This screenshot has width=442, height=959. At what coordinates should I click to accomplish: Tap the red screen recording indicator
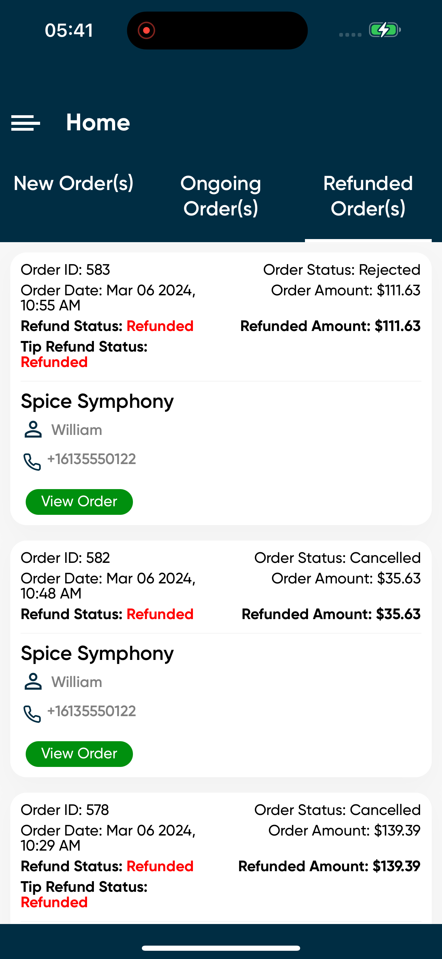146,31
